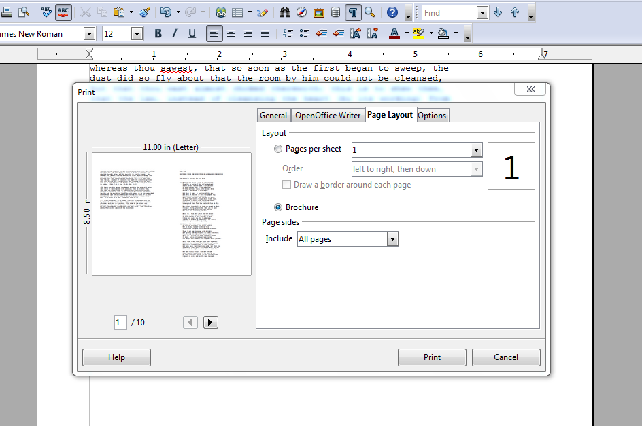
Task: Open Find box history dropdown
Action: click(x=483, y=13)
